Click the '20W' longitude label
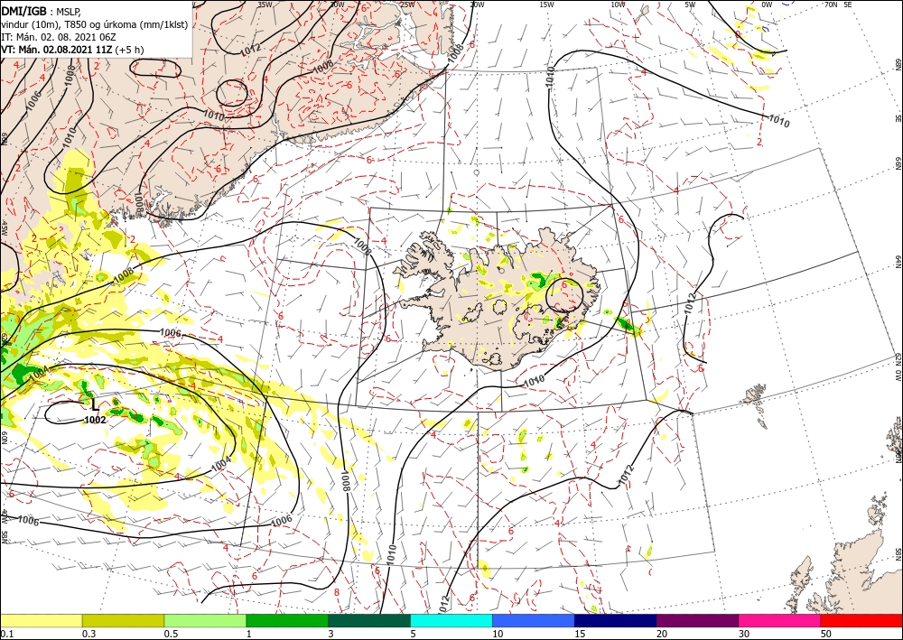 (x=476, y=5)
